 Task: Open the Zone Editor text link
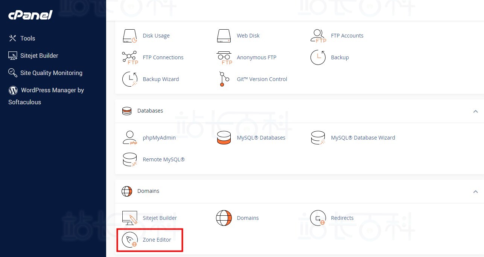pos(157,240)
